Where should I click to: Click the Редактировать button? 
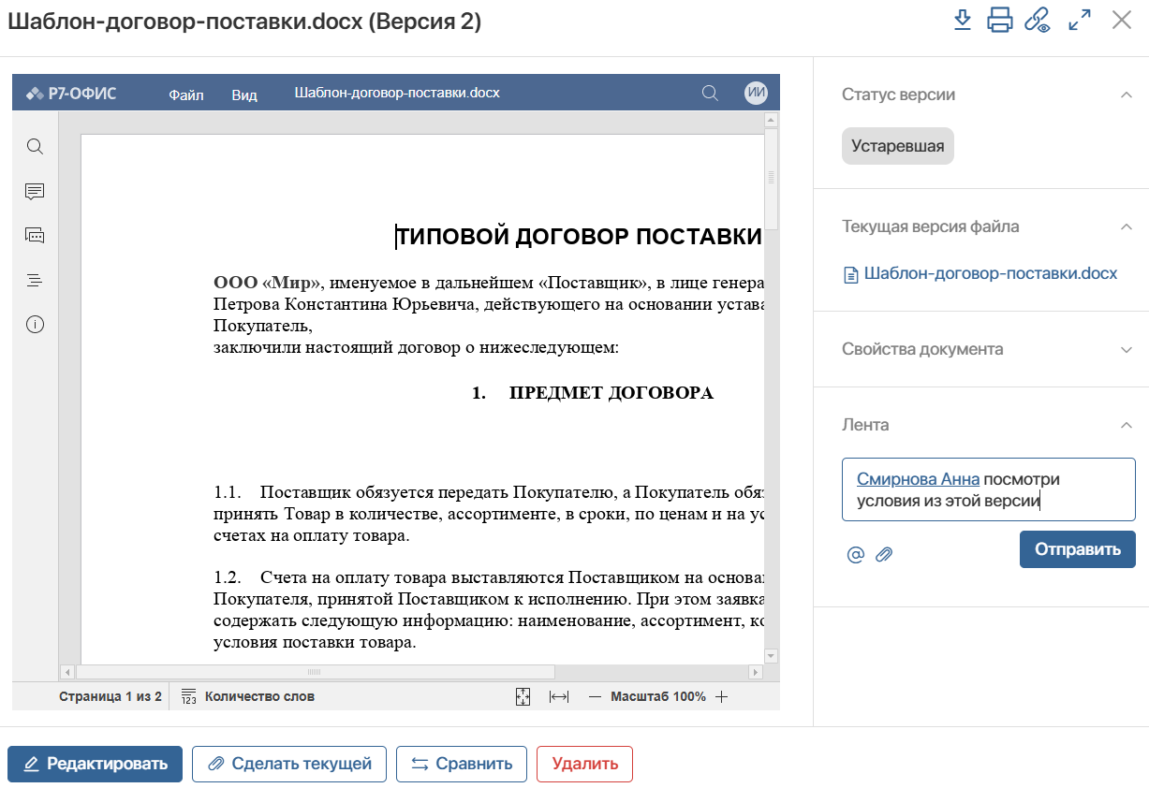95,764
